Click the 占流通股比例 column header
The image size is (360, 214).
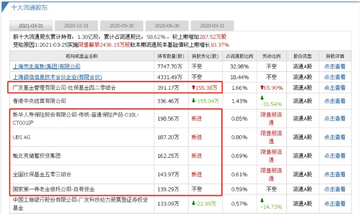[x=240, y=56]
